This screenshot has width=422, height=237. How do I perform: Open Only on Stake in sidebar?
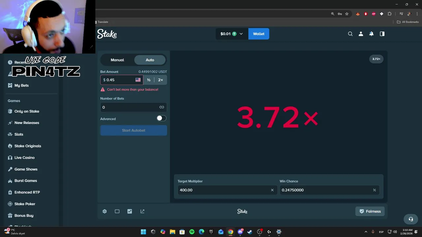[27, 111]
